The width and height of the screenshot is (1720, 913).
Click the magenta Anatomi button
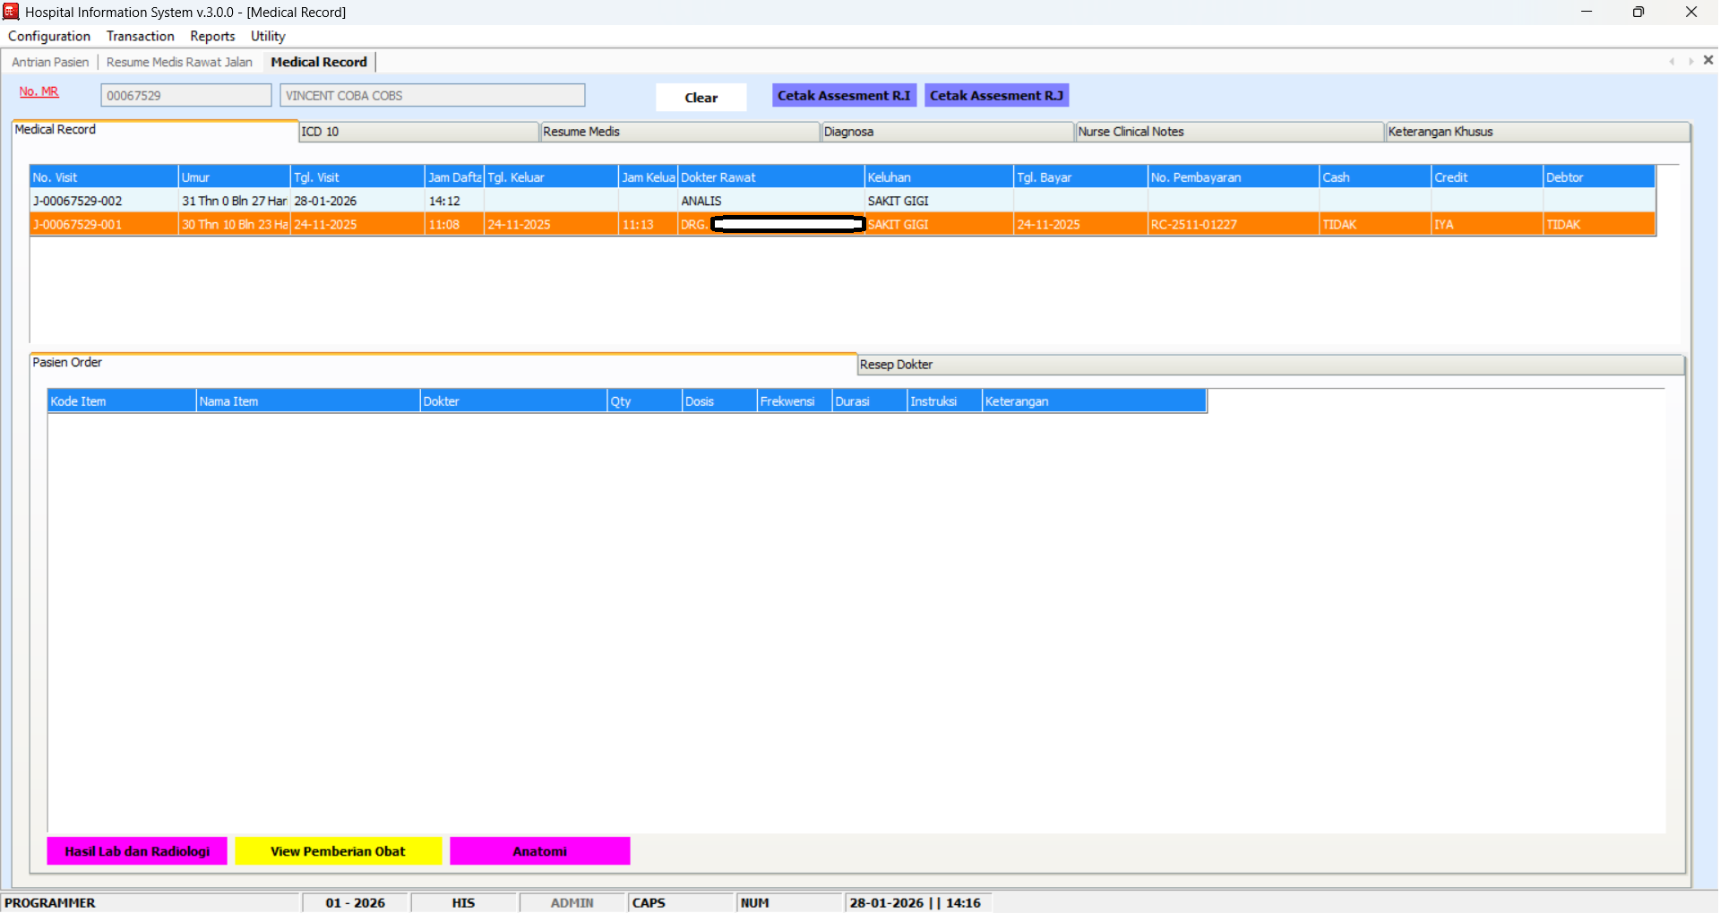(539, 851)
